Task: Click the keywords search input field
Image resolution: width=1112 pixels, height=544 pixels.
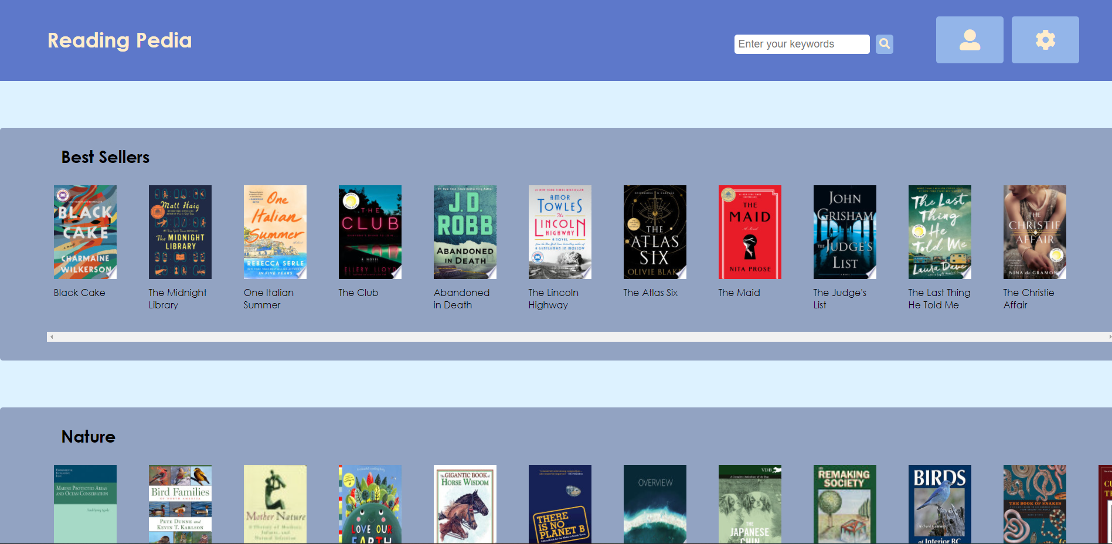Action: (x=801, y=44)
